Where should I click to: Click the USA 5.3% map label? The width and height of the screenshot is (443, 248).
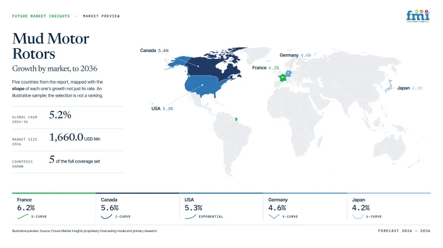162,108
